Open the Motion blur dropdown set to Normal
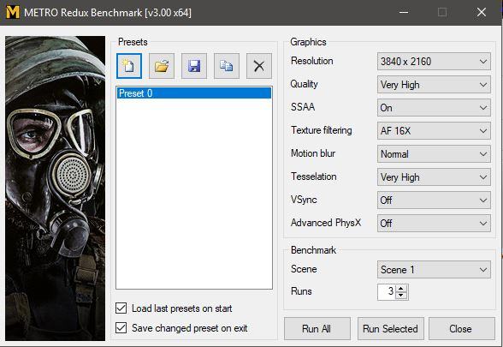 (434, 154)
